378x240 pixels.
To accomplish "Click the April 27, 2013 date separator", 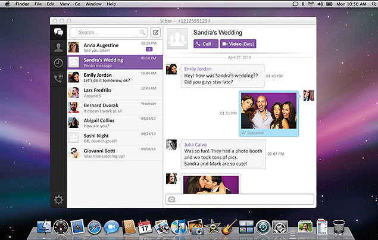I will pos(239,57).
